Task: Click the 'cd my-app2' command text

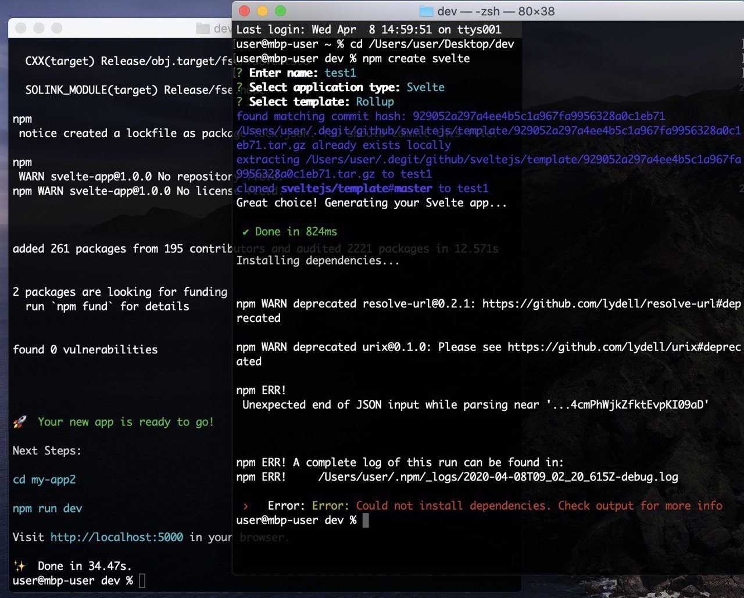Action: [45, 479]
